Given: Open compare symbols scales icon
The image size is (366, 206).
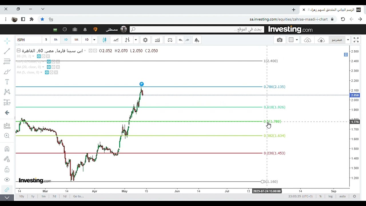Looking at the screenshot, I should coord(170,40).
